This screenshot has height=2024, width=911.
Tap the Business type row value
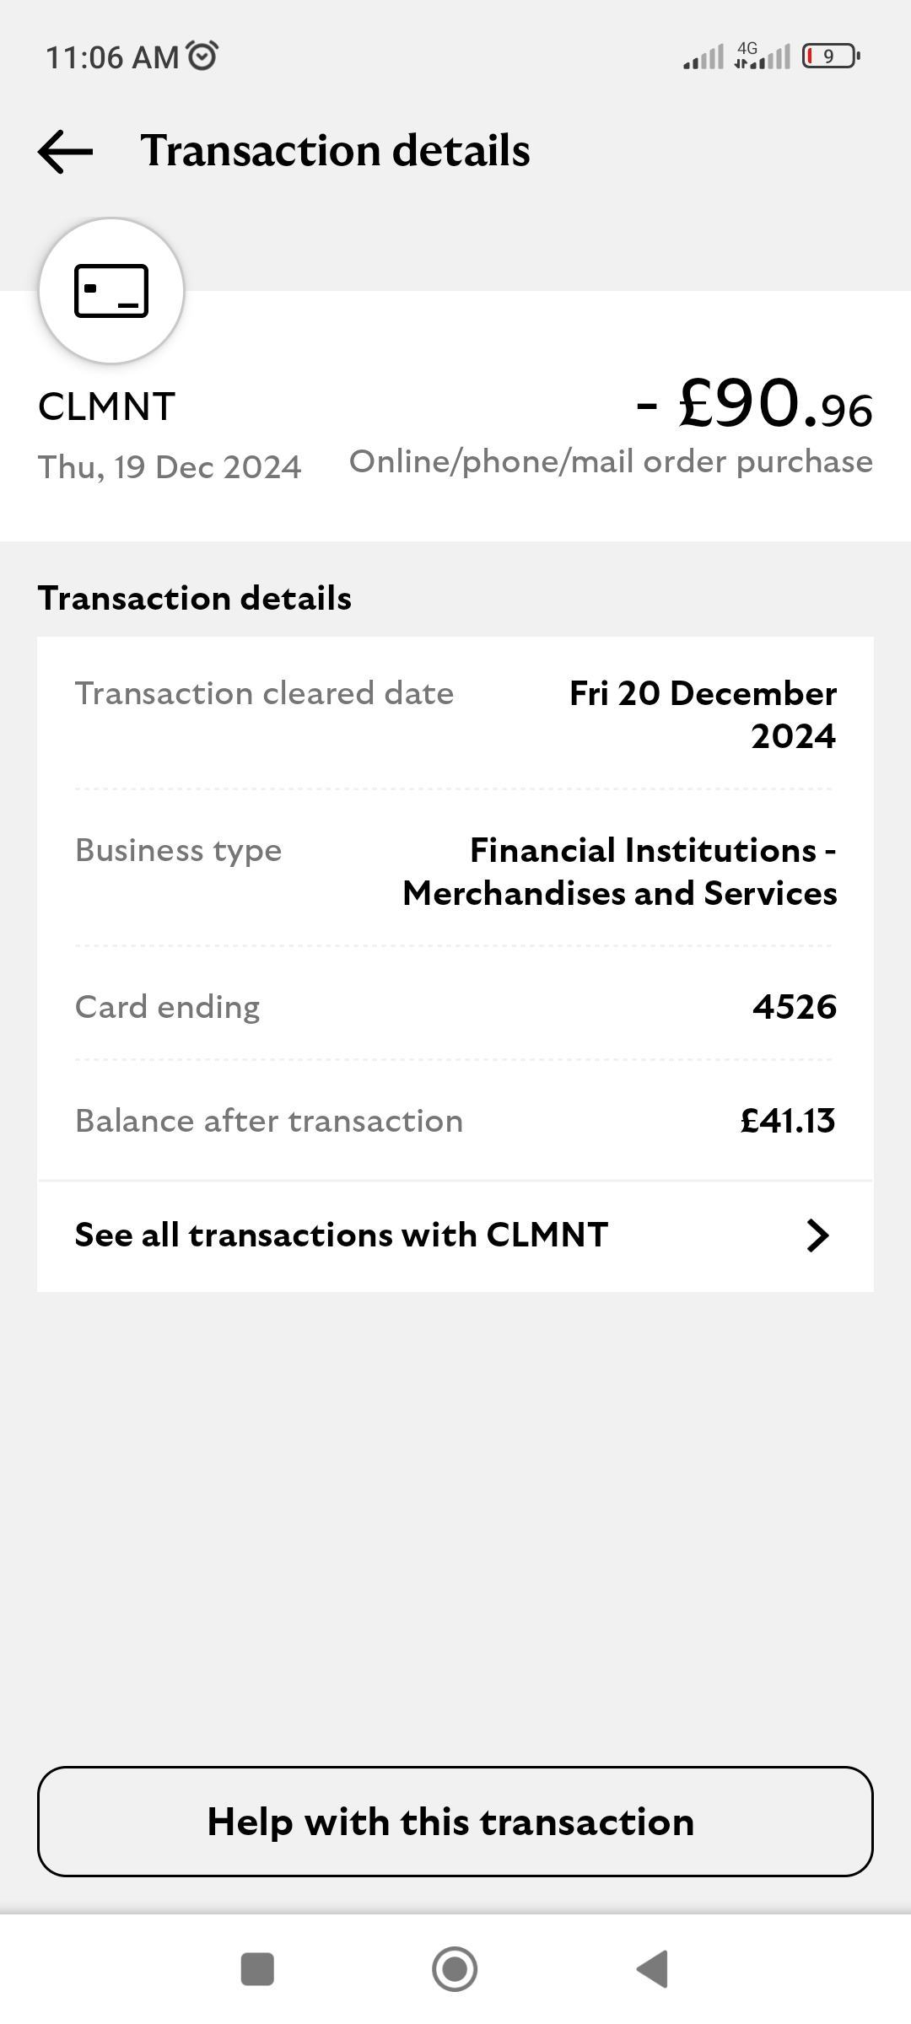(620, 871)
